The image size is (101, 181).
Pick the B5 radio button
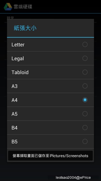point(85,141)
